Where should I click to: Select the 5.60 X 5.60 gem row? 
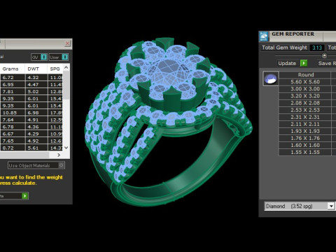(x=305, y=82)
